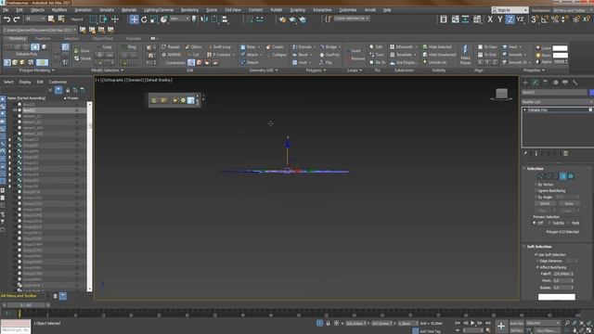Open the Hierarchy command panel tab
Viewport: 594px width, 334px height.
(545, 83)
